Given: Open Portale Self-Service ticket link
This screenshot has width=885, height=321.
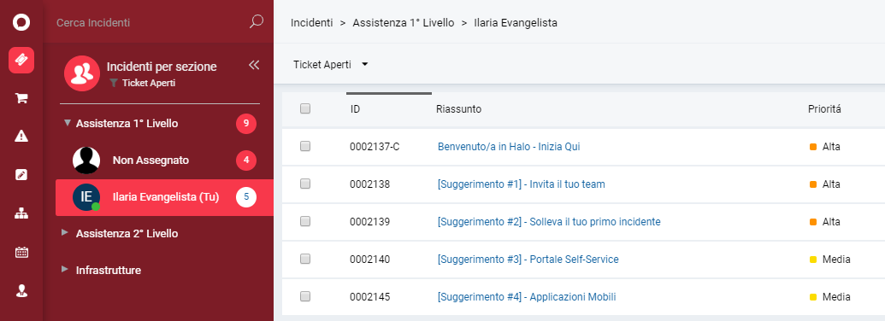Looking at the screenshot, I should point(528,259).
